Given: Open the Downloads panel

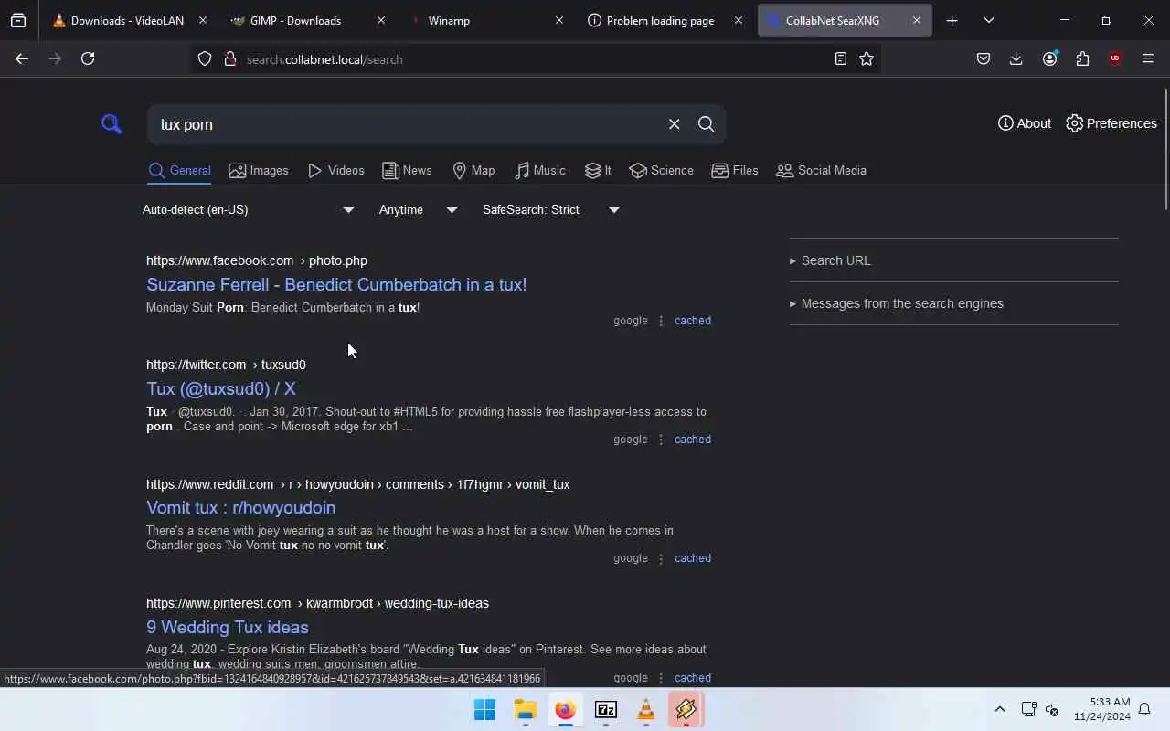Looking at the screenshot, I should [1016, 58].
